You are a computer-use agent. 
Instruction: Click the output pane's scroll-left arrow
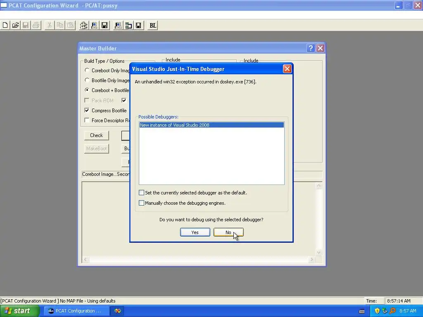click(86, 260)
